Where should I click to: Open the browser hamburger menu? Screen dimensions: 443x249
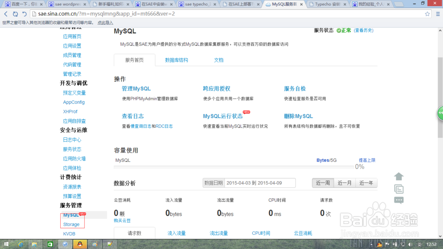point(438,14)
